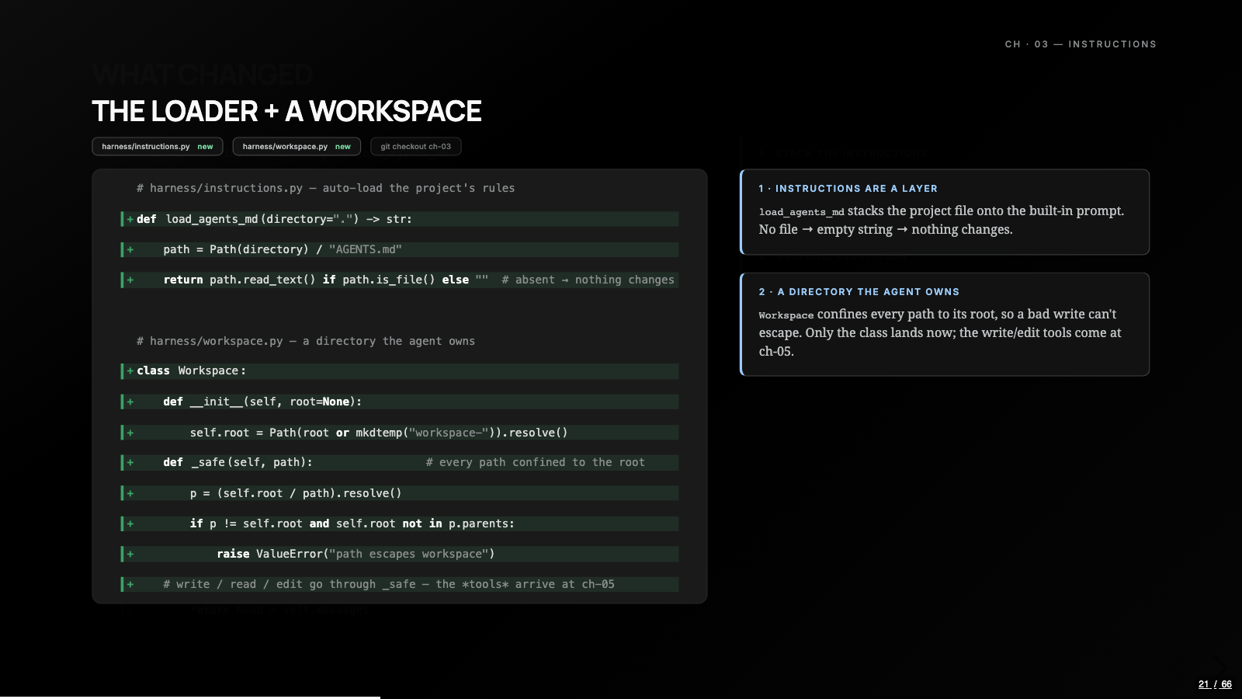Click the '# absent → nothing changes' comment

tap(588, 280)
